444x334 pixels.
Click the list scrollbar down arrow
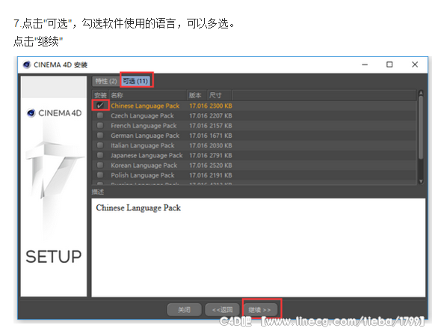tap(421, 181)
